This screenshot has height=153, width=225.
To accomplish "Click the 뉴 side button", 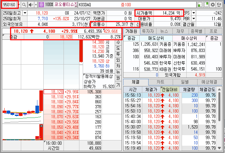I will (x=118, y=72).
